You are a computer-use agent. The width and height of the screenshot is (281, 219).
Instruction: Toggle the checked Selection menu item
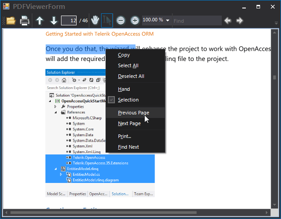tap(135, 100)
